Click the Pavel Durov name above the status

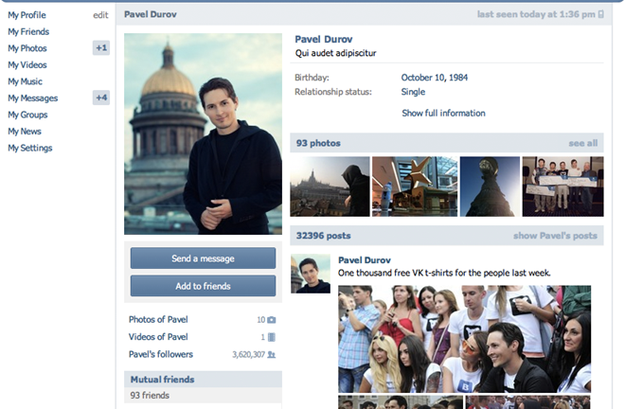324,39
